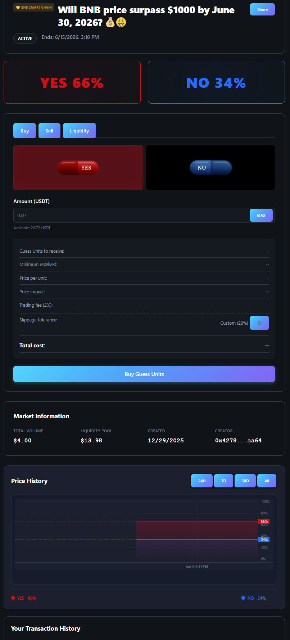290x640 pixels.
Task: Click the Custom (20%) slippage label
Action: [x=234, y=323]
